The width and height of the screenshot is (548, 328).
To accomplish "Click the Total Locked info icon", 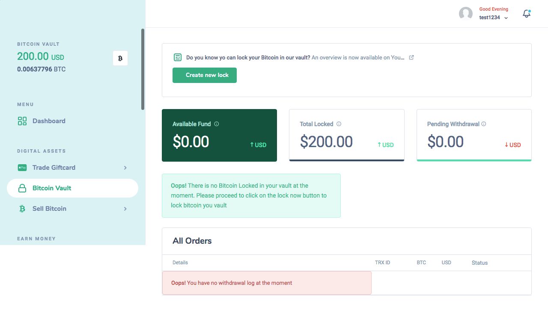I will coord(339,124).
